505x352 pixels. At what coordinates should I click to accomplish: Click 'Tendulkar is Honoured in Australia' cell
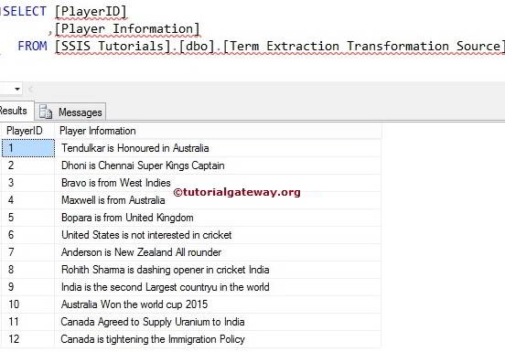click(x=218, y=148)
